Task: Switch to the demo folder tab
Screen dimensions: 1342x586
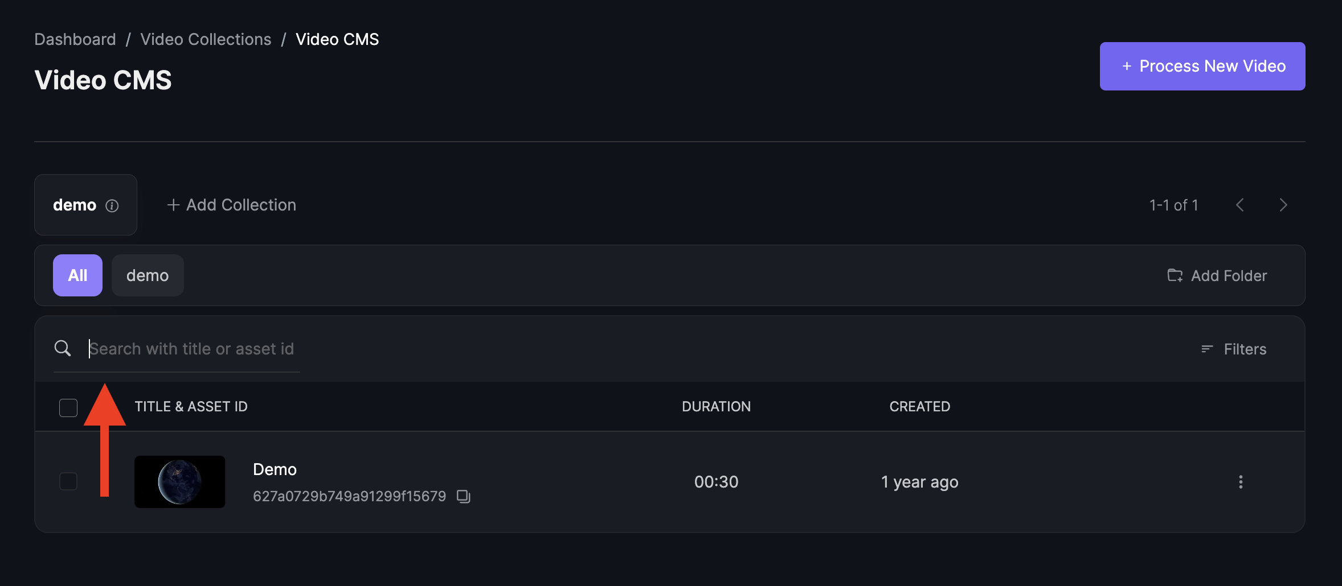Action: 148,275
